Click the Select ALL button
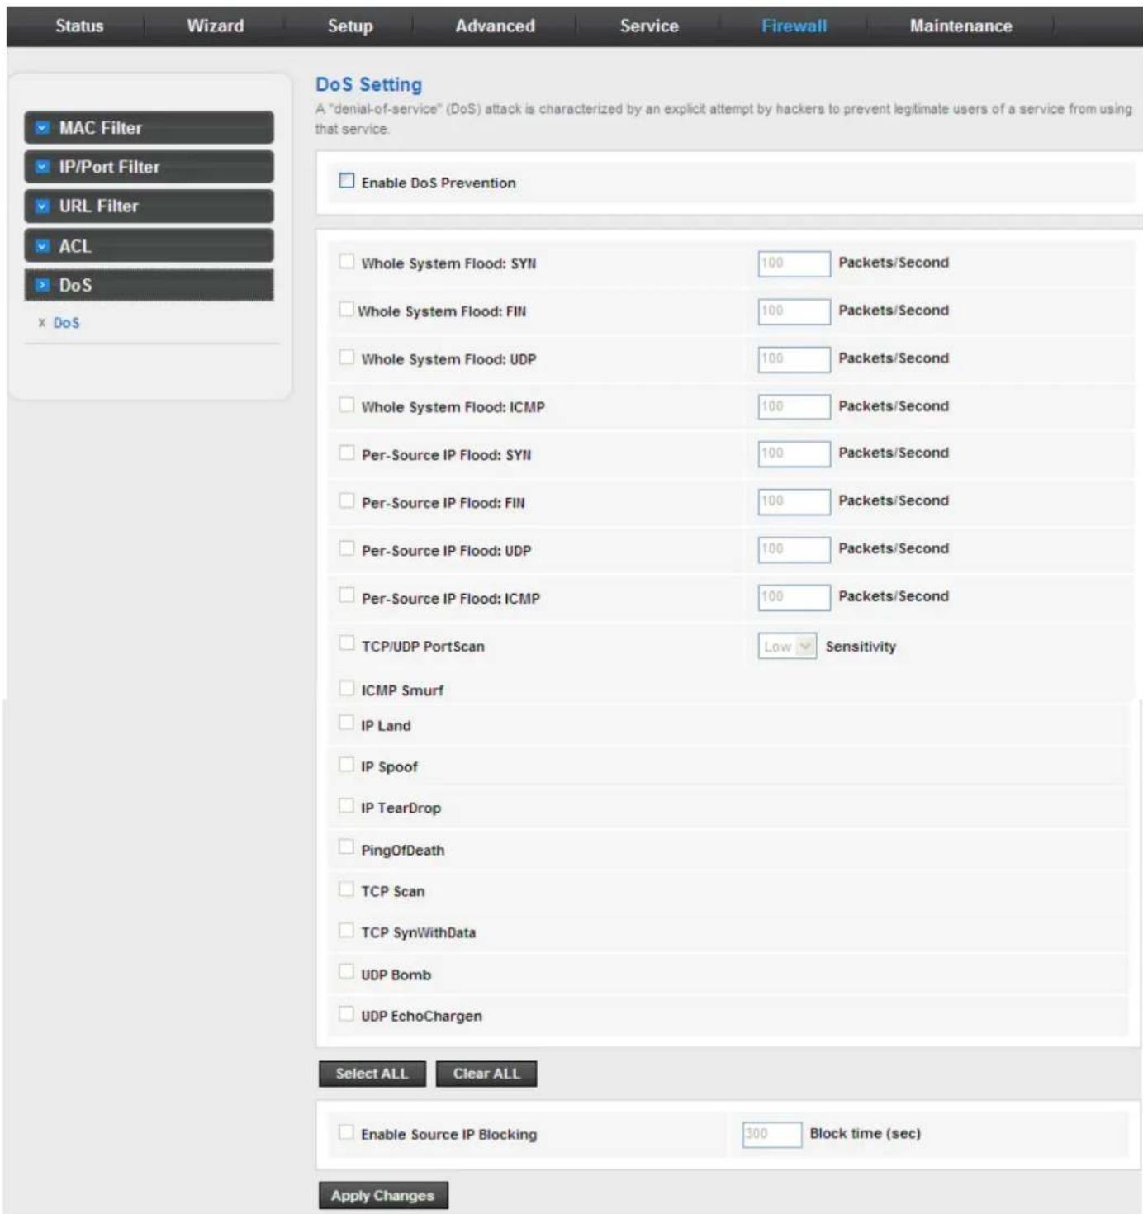1143x1214 pixels. click(372, 1074)
